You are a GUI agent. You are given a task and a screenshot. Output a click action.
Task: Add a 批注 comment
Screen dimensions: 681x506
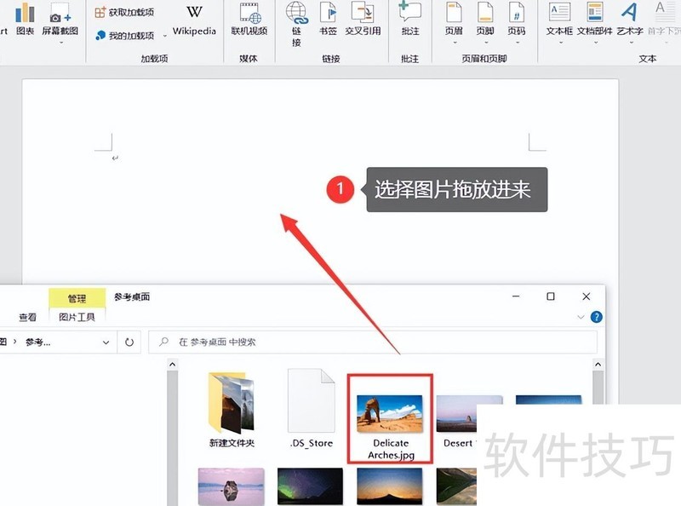tap(410, 20)
